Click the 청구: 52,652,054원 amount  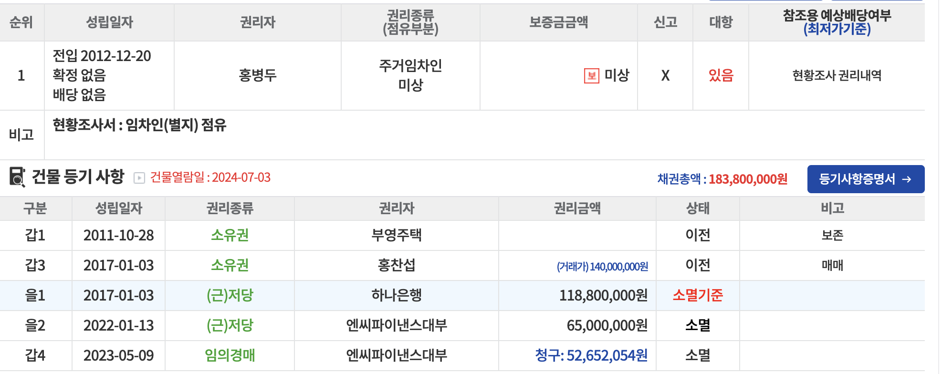click(591, 355)
